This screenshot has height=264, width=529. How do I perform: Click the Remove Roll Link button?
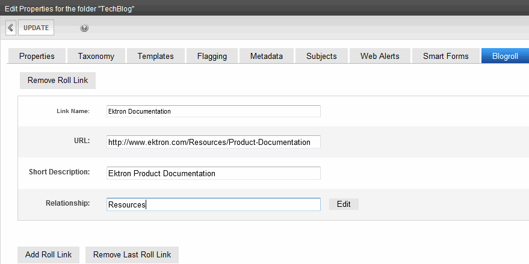(58, 80)
